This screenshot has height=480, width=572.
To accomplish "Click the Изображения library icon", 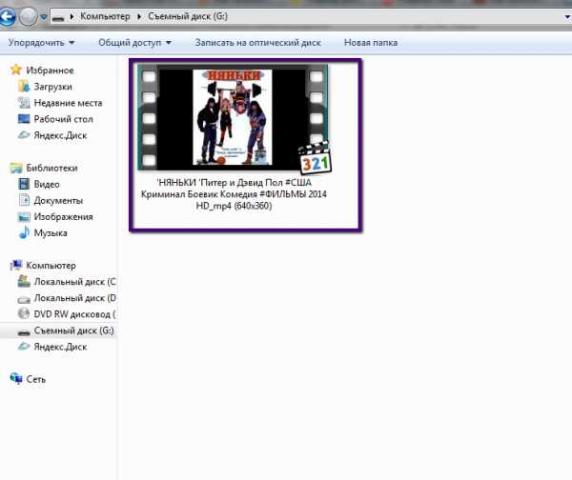I will tap(26, 216).
